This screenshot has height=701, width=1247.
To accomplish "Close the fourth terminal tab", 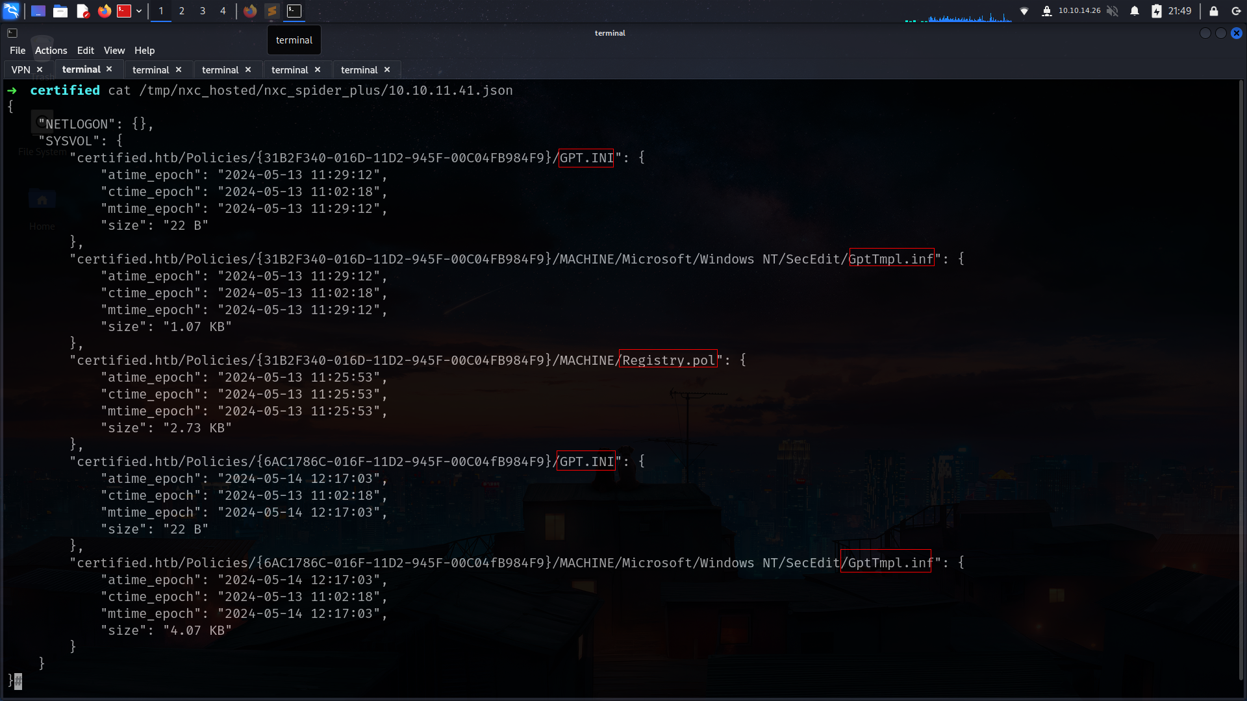I will point(318,69).
